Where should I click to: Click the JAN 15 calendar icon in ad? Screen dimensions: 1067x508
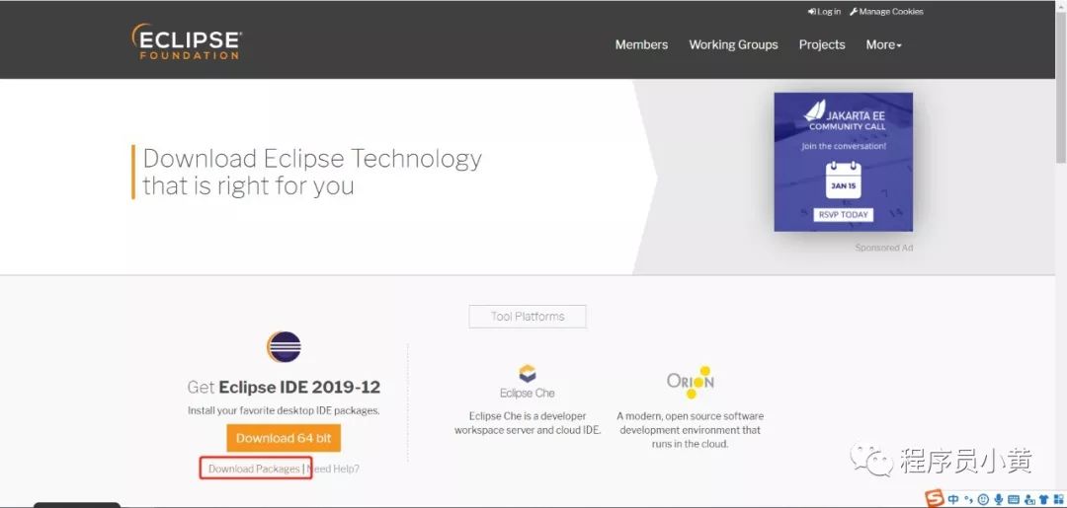[843, 180]
